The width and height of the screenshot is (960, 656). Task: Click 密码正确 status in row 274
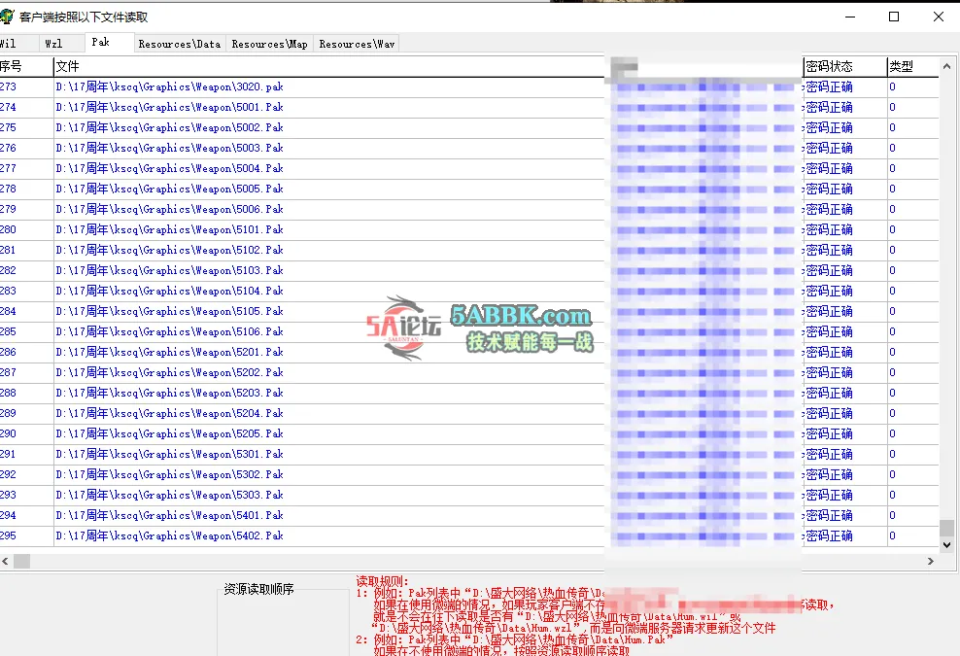click(x=829, y=107)
